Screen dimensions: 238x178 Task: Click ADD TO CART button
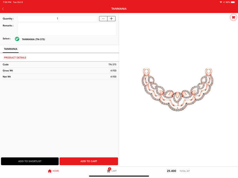coord(89,161)
